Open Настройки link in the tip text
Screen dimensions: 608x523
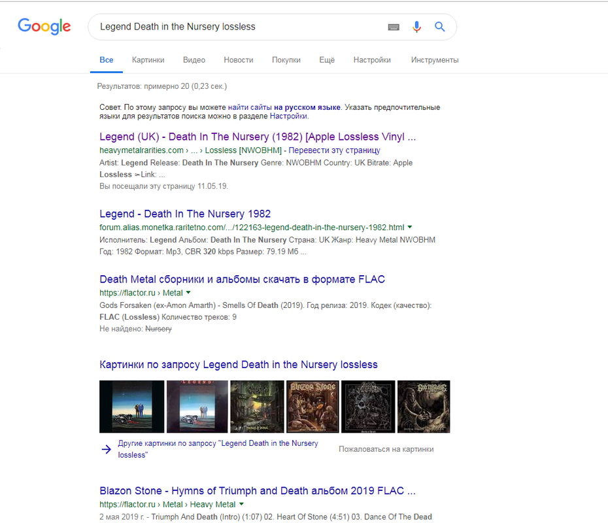[288, 116]
